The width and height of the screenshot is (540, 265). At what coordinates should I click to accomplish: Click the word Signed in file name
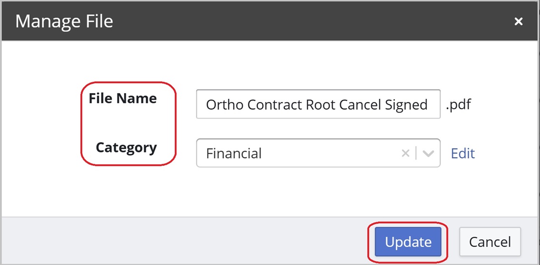pyautogui.click(x=406, y=105)
